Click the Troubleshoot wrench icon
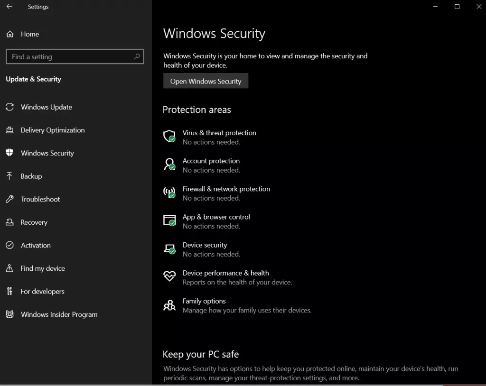 (x=9, y=199)
